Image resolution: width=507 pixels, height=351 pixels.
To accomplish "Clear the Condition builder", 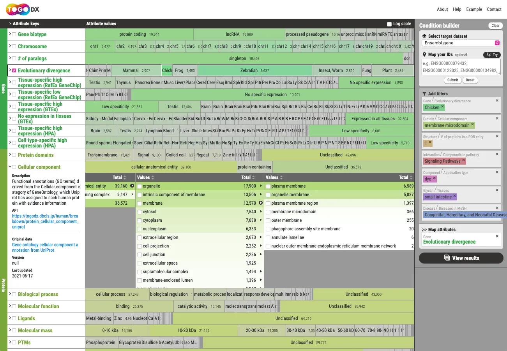I will tap(495, 26).
